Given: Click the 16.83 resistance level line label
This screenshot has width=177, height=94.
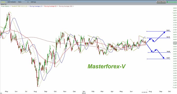Looking at the screenshot, I should (x=168, y=30).
